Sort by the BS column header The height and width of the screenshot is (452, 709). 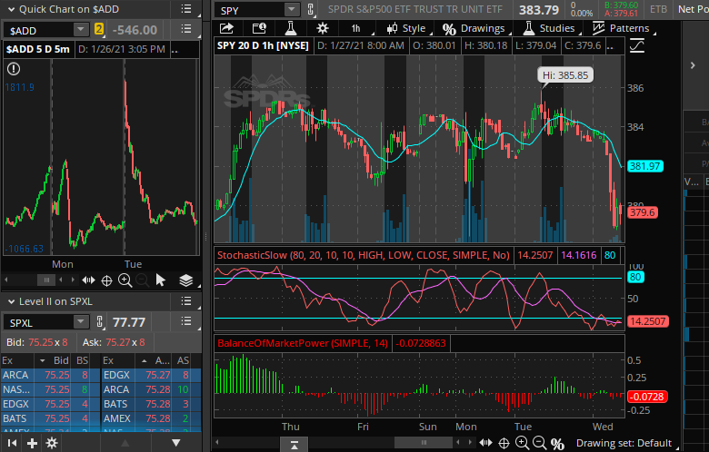tap(82, 360)
